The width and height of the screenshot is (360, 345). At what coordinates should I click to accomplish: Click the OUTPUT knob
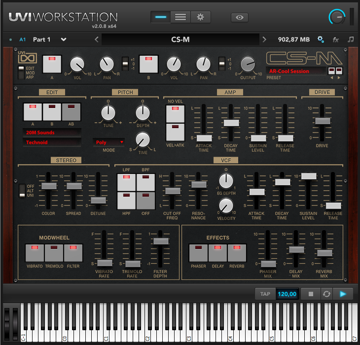click(x=248, y=64)
